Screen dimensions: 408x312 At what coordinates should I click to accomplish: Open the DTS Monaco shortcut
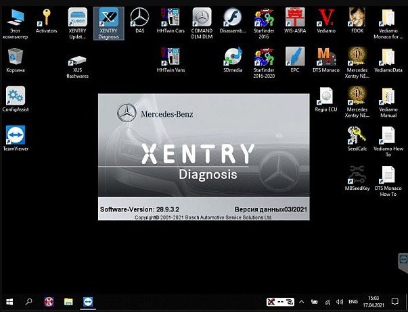(325, 57)
